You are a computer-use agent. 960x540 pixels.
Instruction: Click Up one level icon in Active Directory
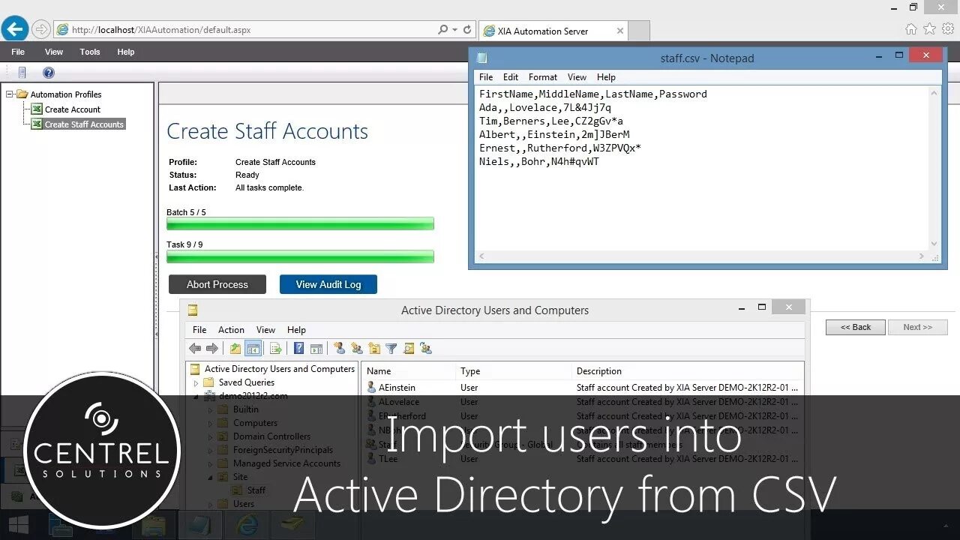235,348
